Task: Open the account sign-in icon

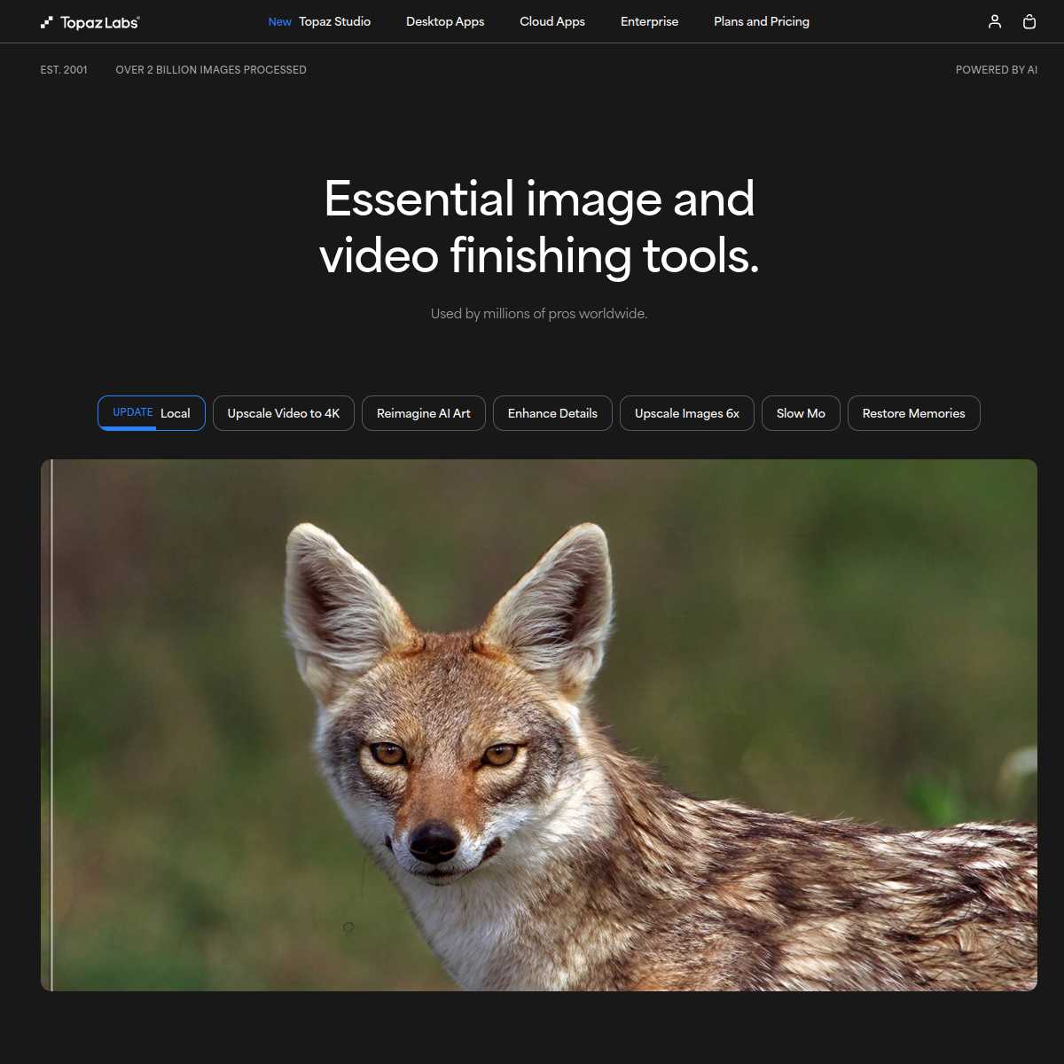Action: click(x=994, y=21)
